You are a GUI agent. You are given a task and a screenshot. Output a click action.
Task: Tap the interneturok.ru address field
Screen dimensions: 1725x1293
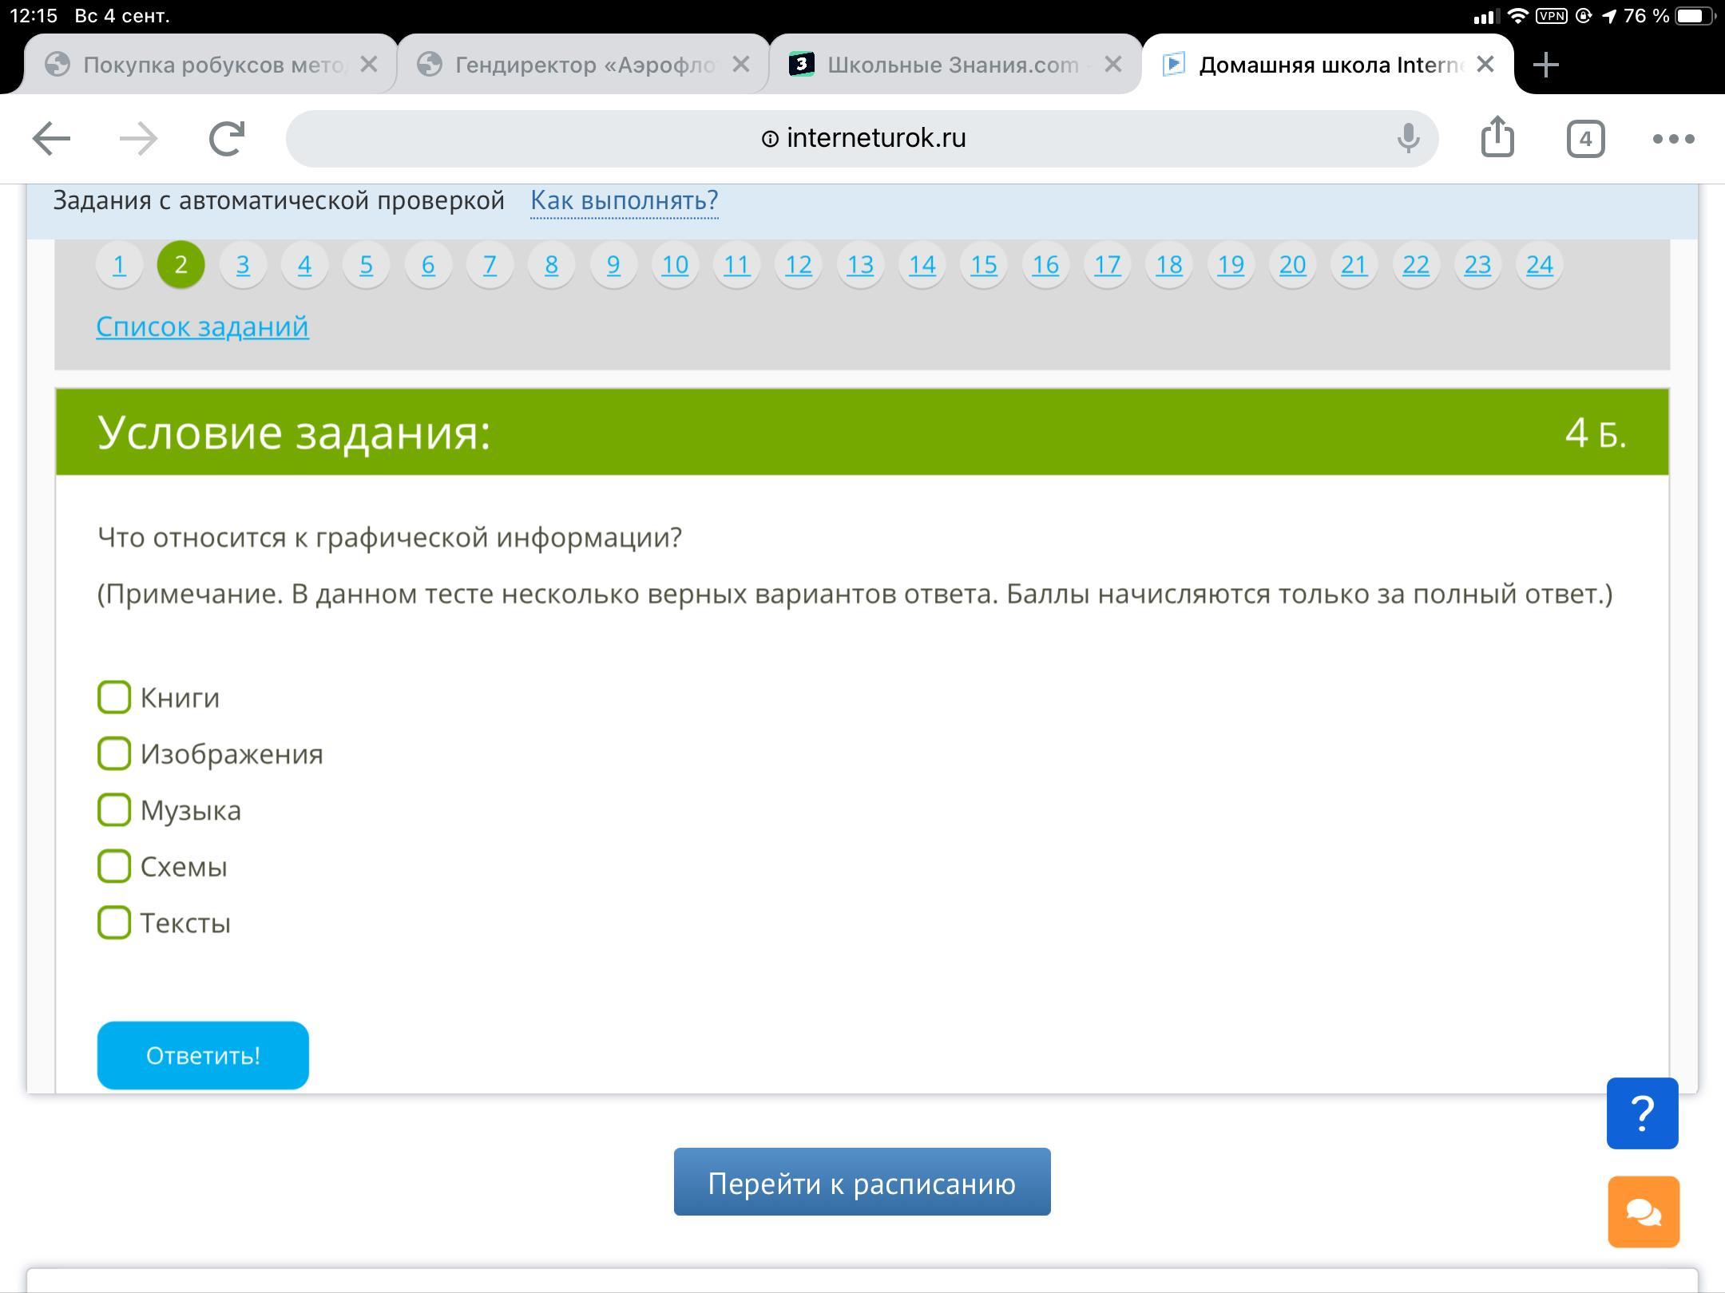coord(862,139)
